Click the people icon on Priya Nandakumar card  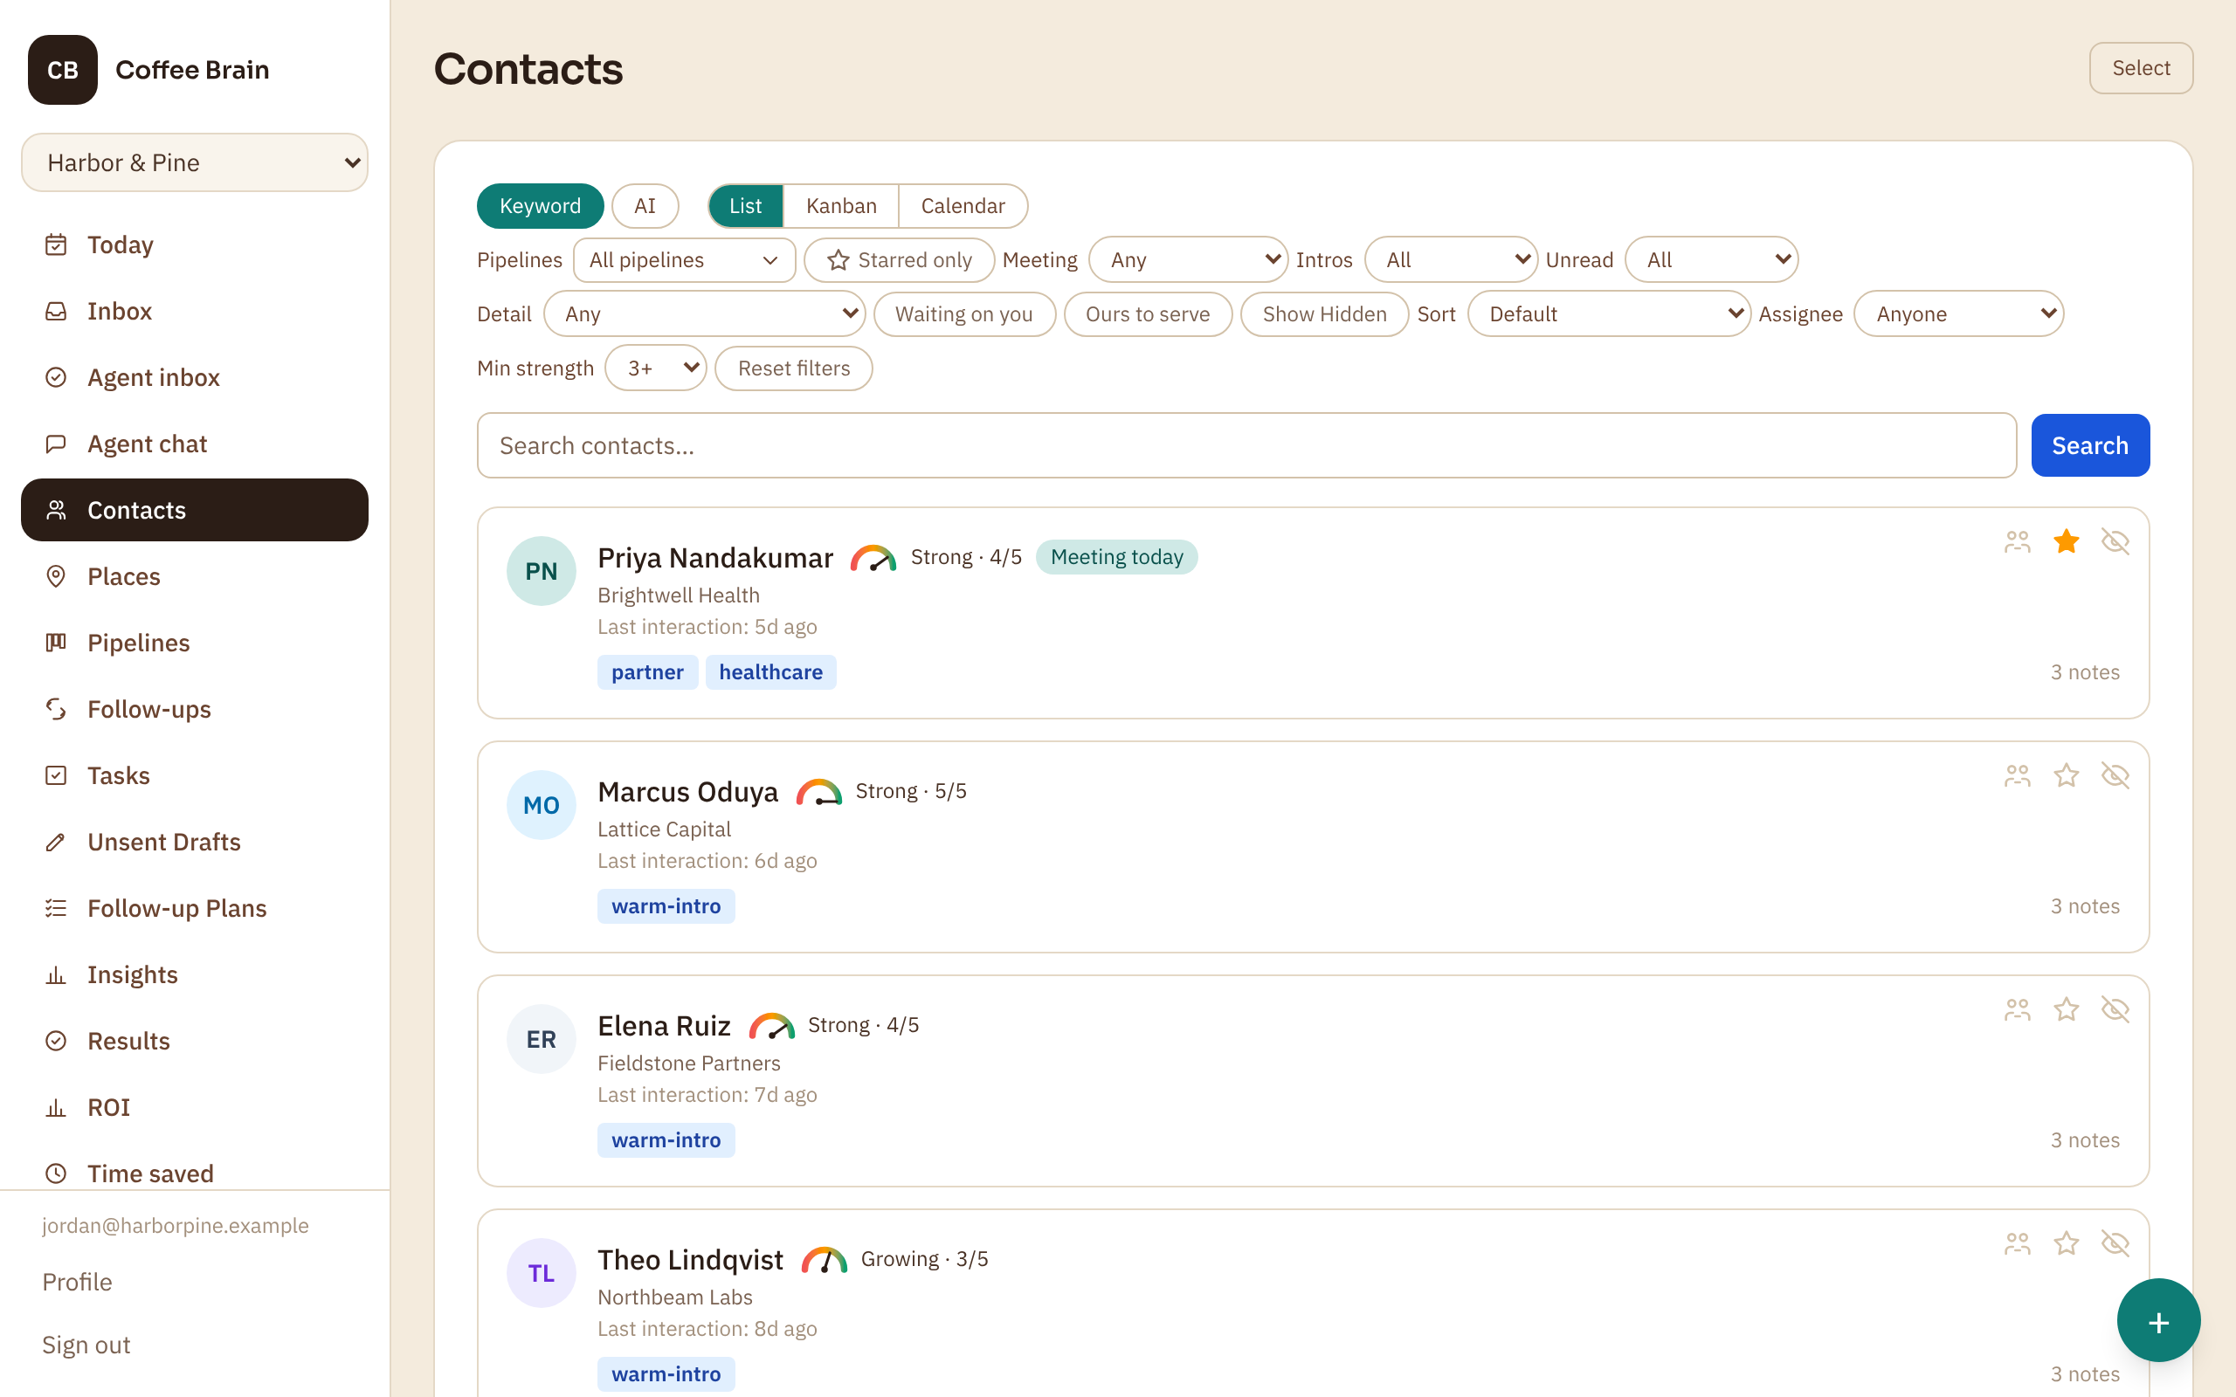(x=2018, y=541)
